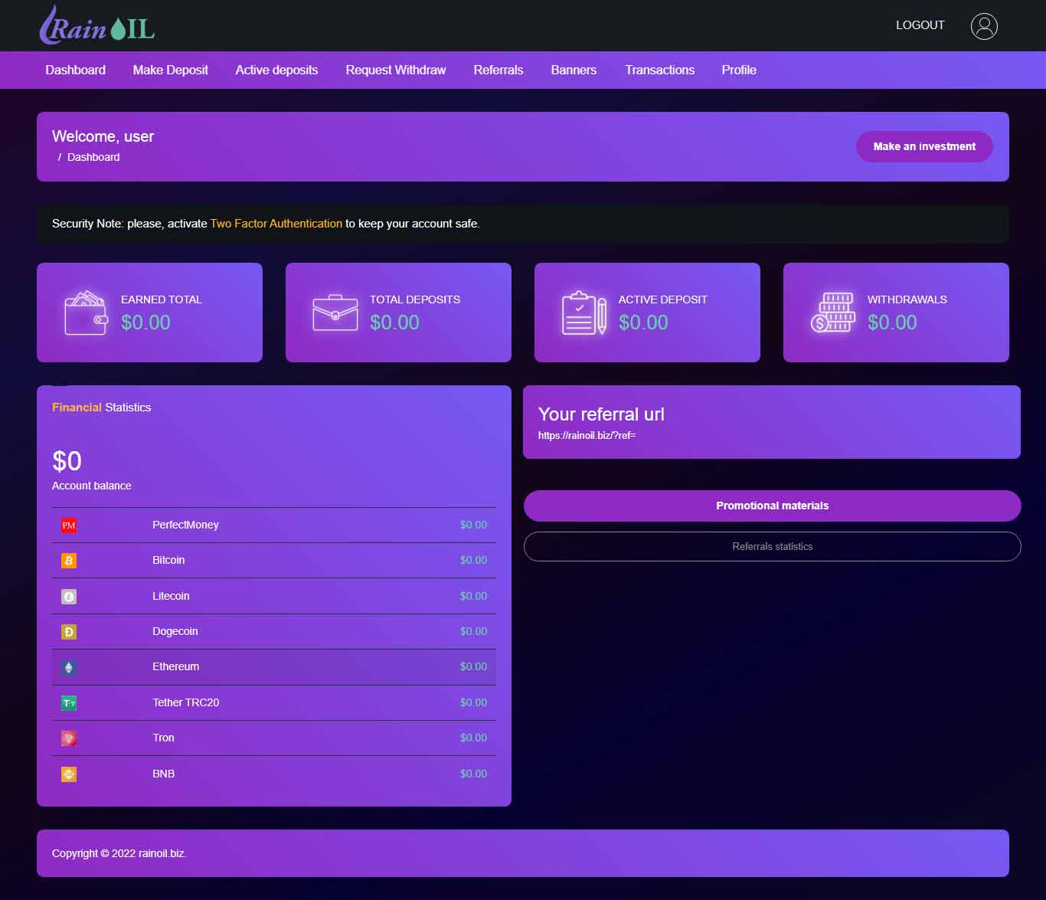Click the Financial Statistics heading
1046x900 pixels.
tap(101, 407)
